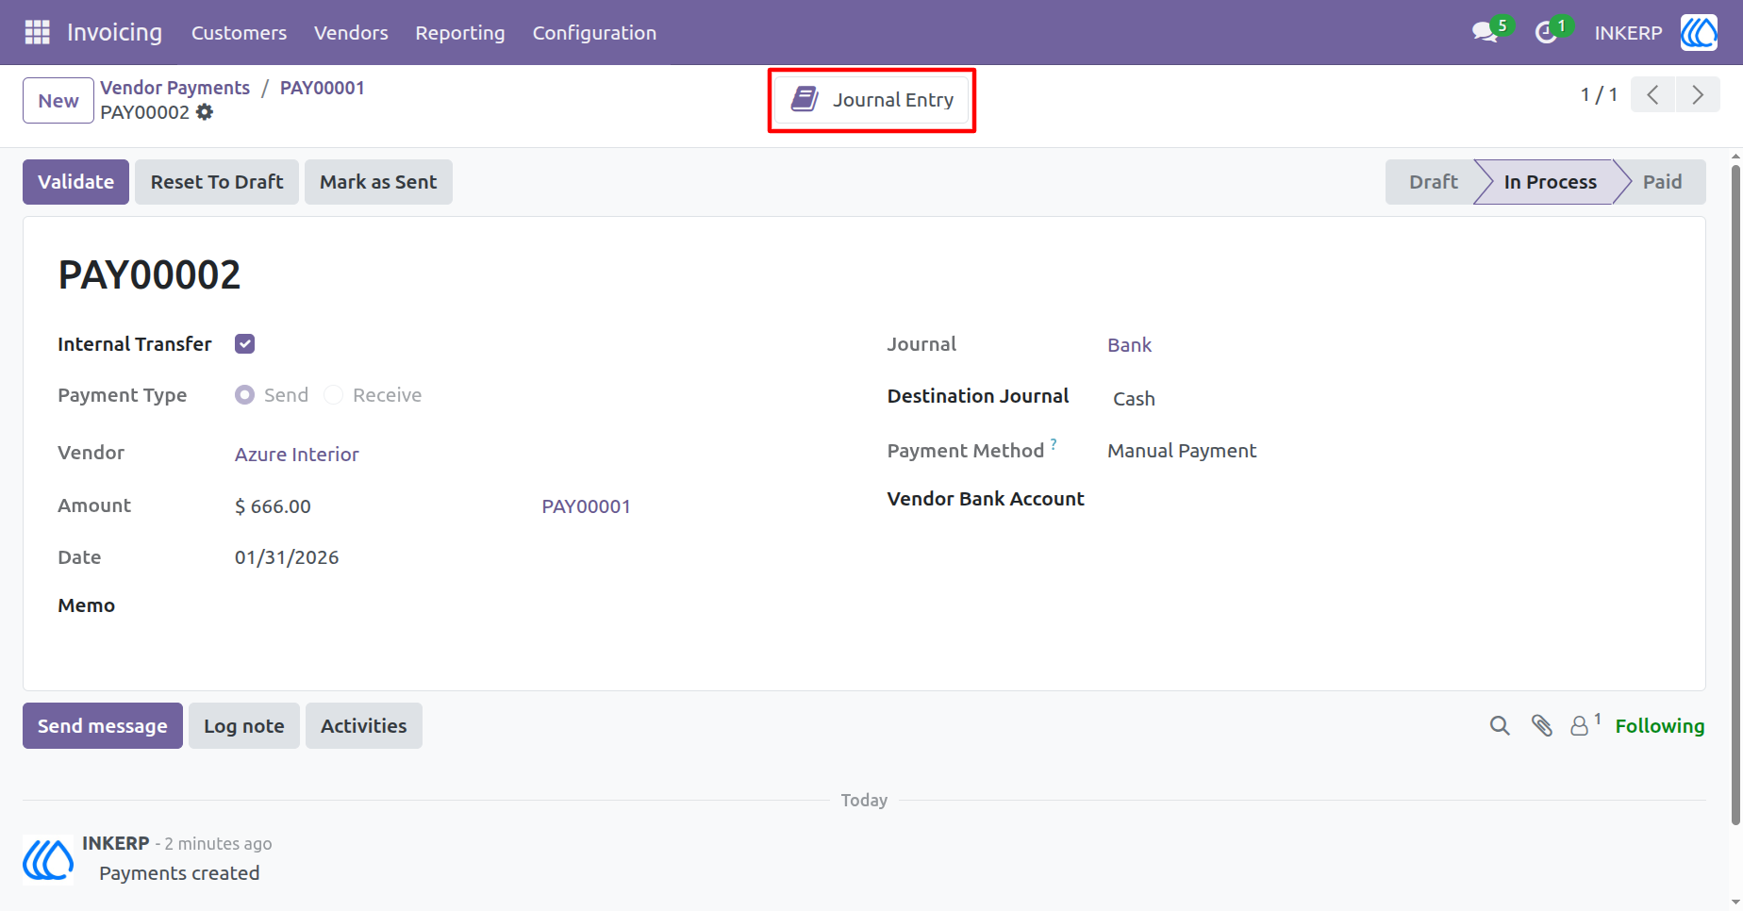Screen dimensions: 1743x911
Task: Open the Vendors menu
Action: [351, 33]
